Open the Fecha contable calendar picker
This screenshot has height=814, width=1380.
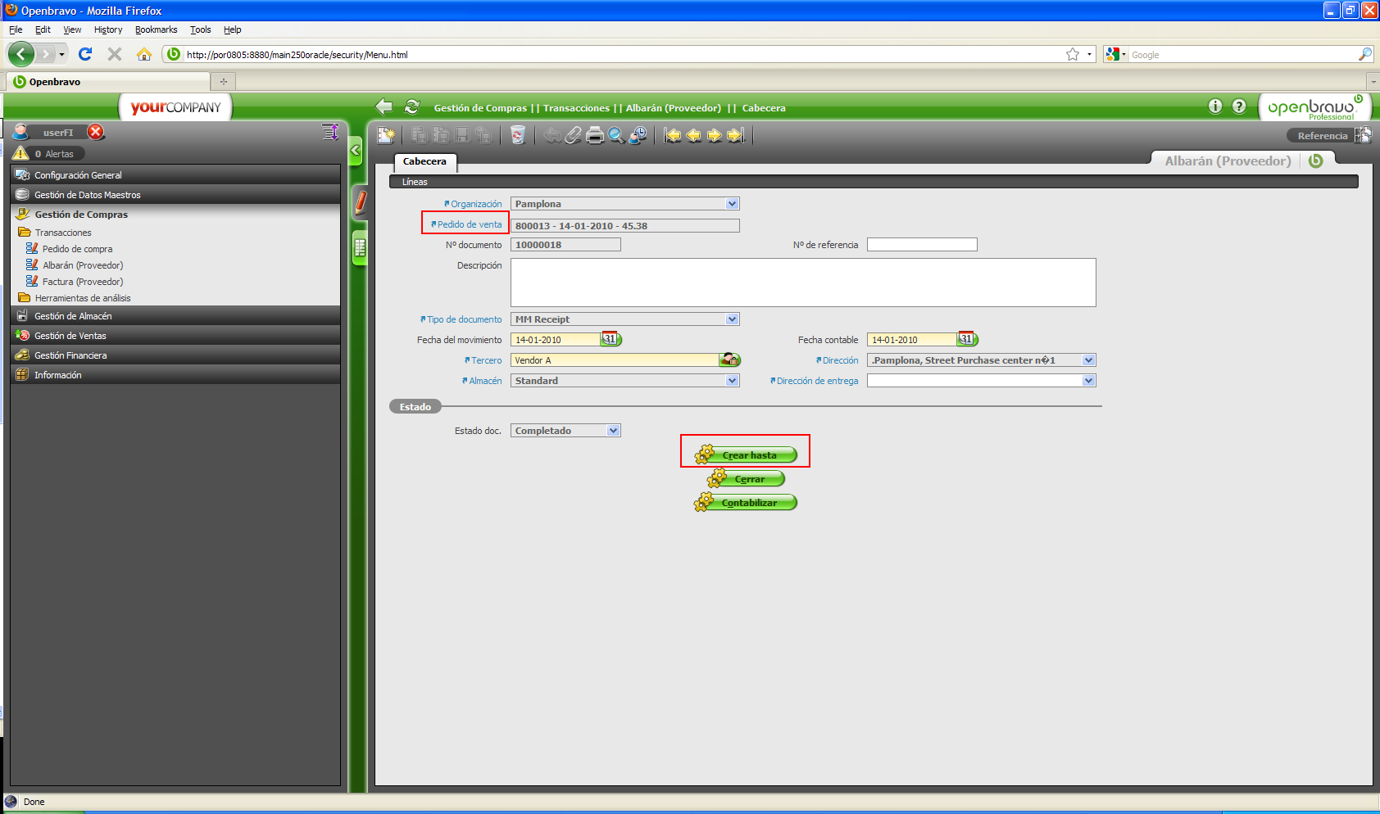pyautogui.click(x=968, y=339)
